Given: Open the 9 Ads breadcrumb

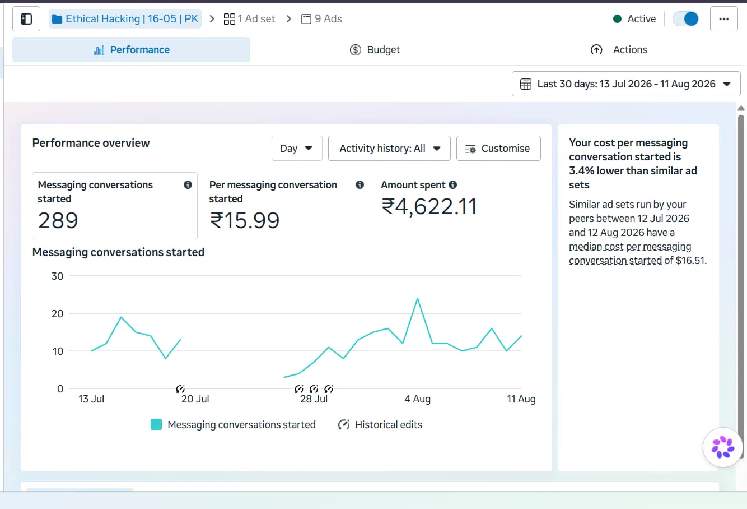Looking at the screenshot, I should (321, 19).
